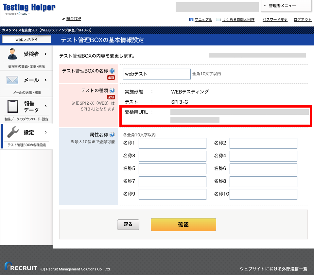
Task: Click the 受検者 person icon
Action: 12,54
